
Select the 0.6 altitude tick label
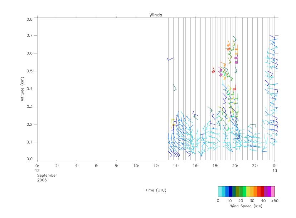29,53
